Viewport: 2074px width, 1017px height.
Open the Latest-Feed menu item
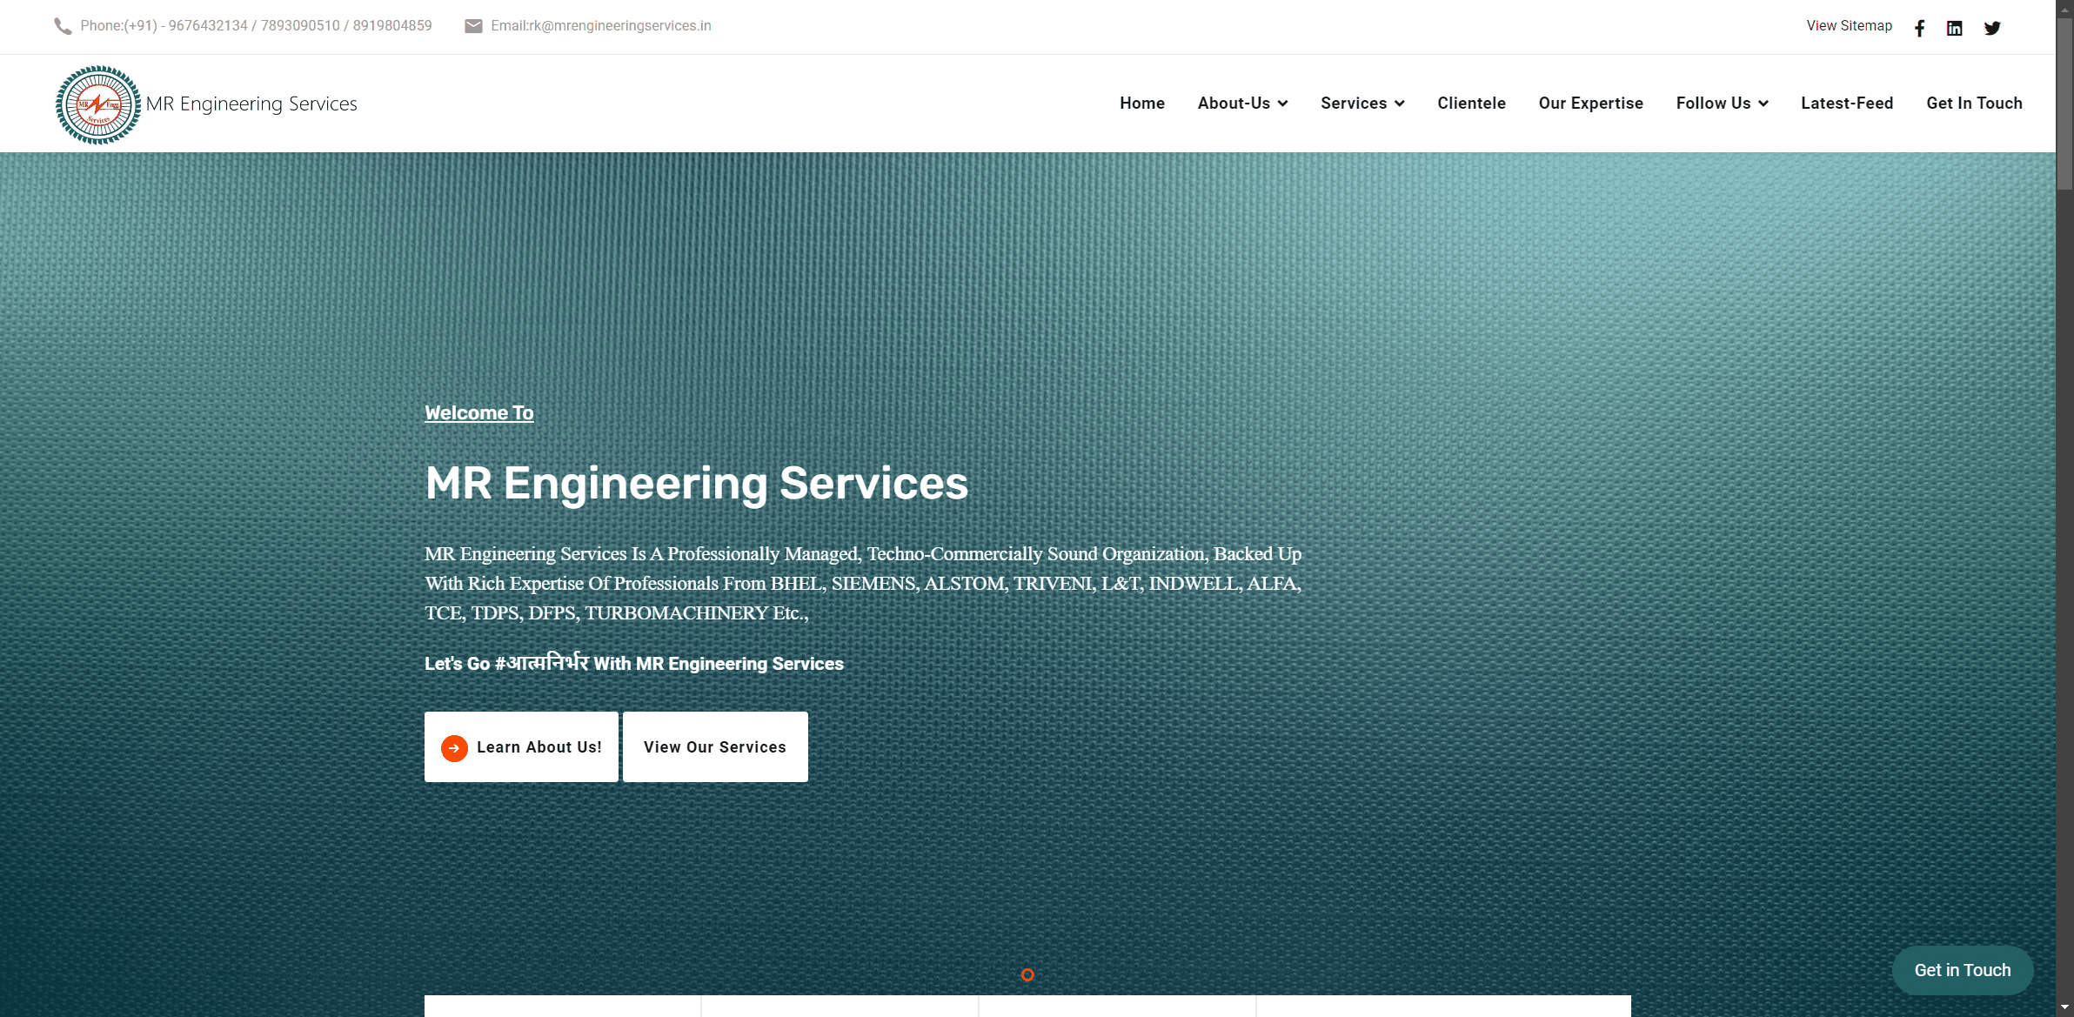coord(1847,103)
